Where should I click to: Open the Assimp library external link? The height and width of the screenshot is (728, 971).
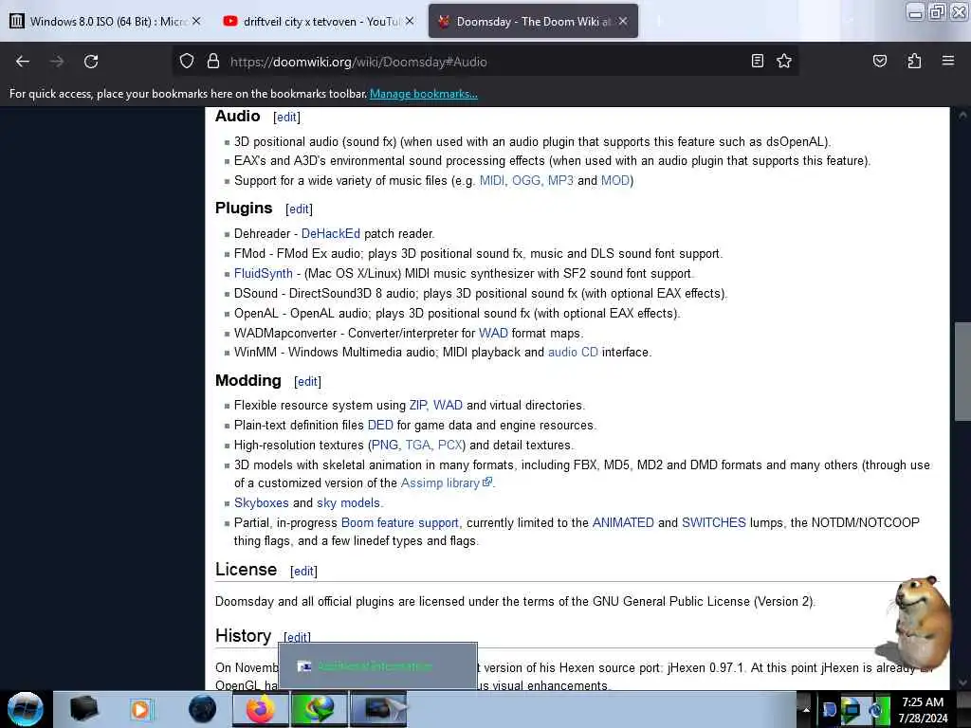coord(446,482)
